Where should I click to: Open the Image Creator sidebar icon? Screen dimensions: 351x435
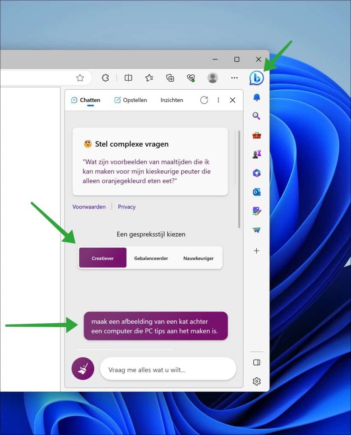[256, 211]
